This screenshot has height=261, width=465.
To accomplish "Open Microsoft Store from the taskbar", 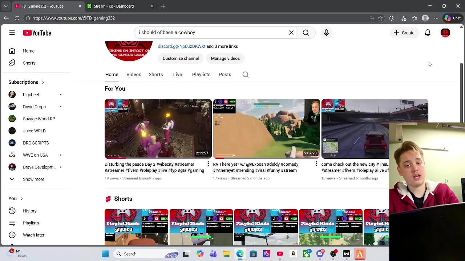I will click(x=253, y=254).
